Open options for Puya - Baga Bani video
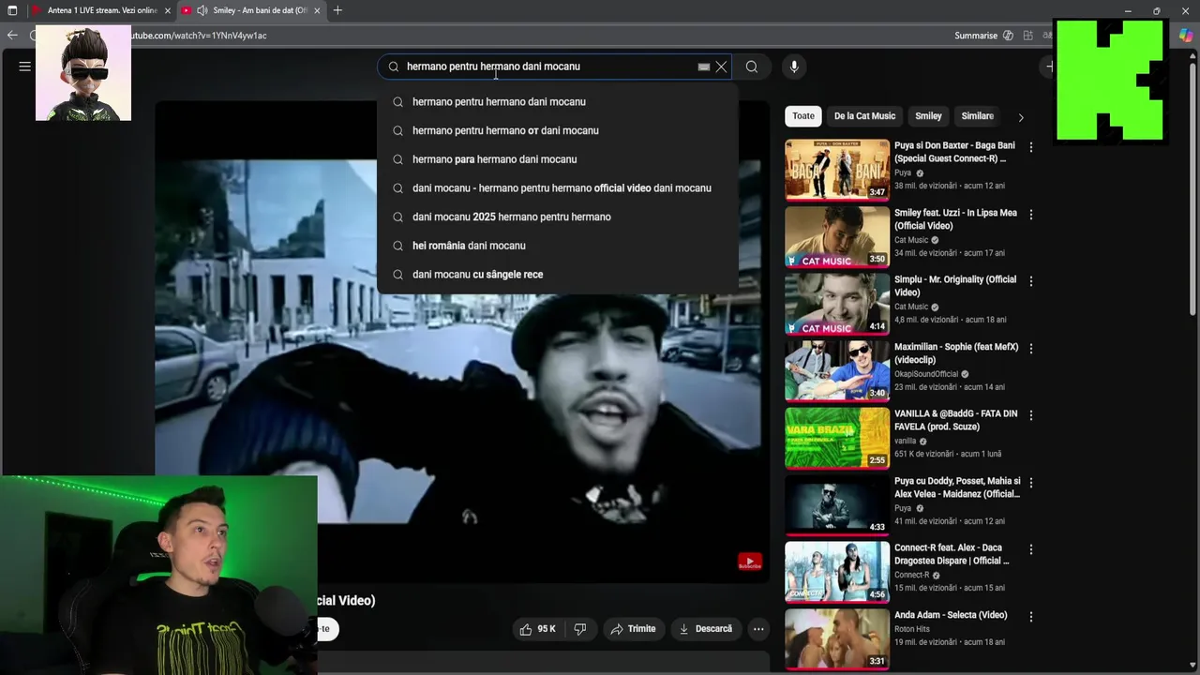The image size is (1200, 675). [x=1031, y=147]
